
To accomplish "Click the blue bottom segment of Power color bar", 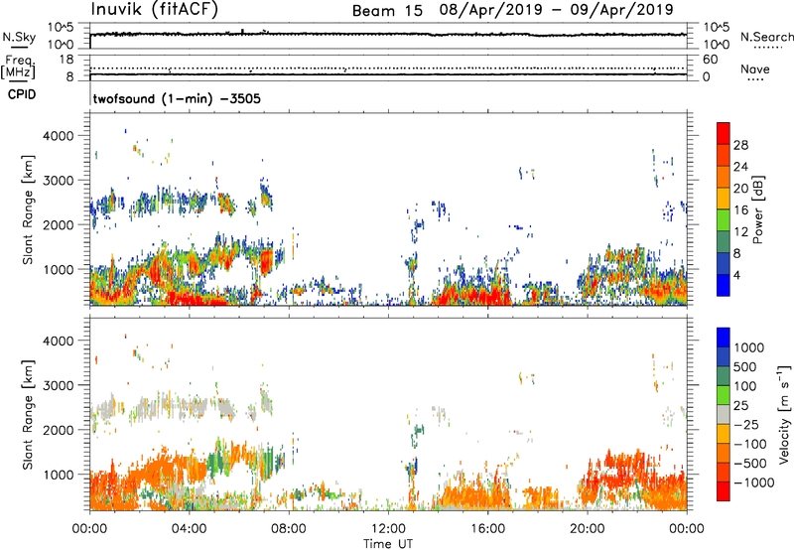I will [x=724, y=285].
